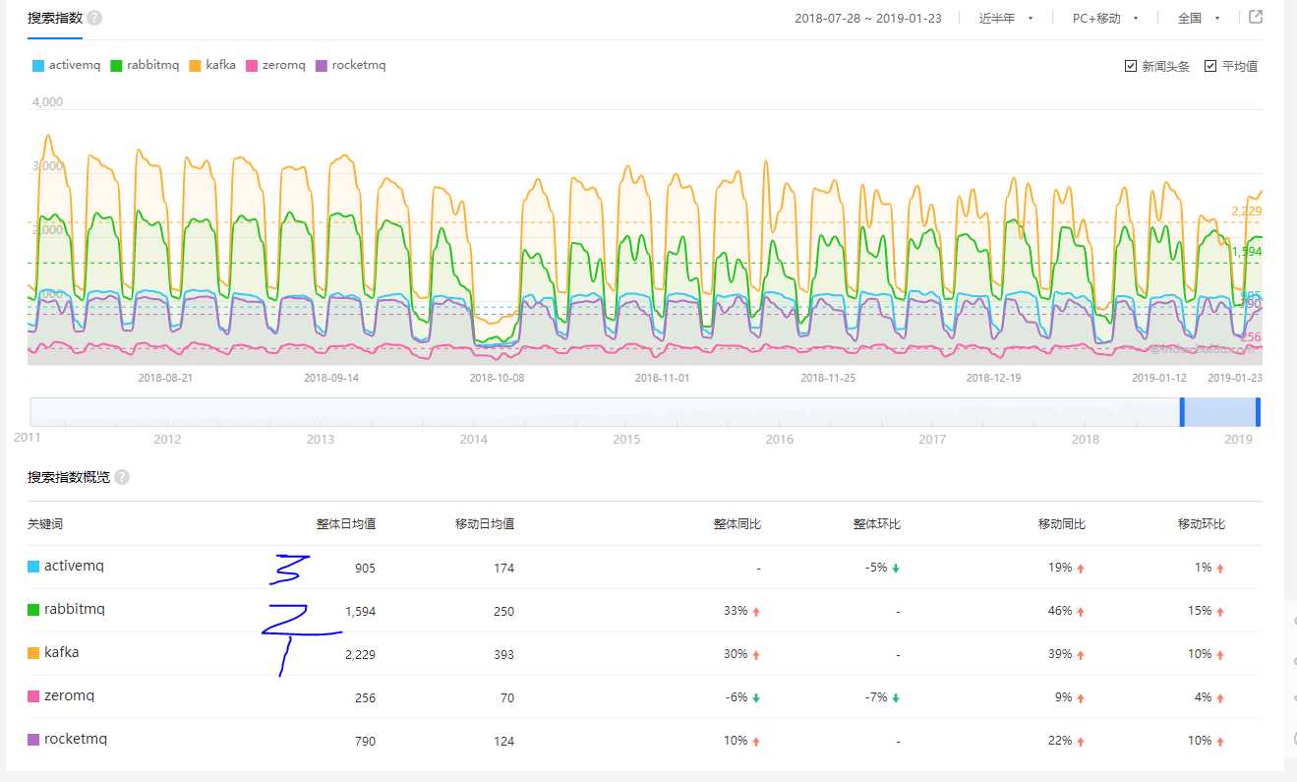Click kafka's daily average value 2,229 in table
The width and height of the screenshot is (1297, 782).
[360, 655]
